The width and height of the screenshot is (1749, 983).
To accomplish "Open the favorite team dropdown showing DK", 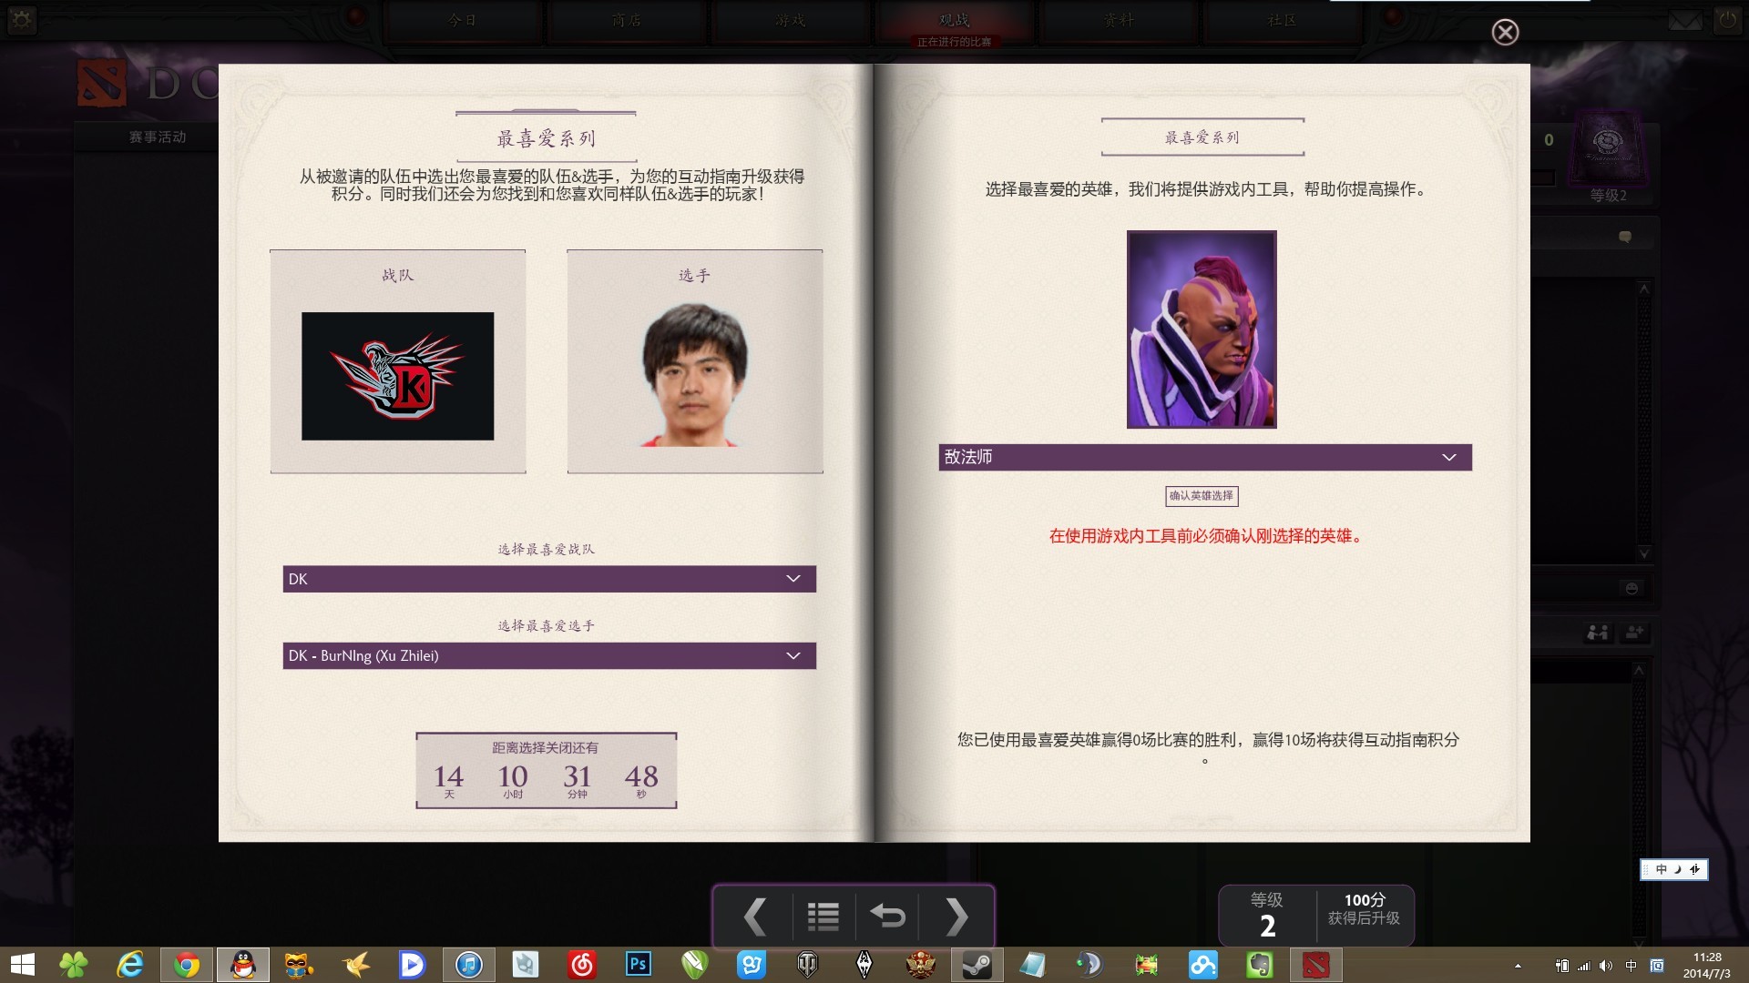I will (549, 579).
